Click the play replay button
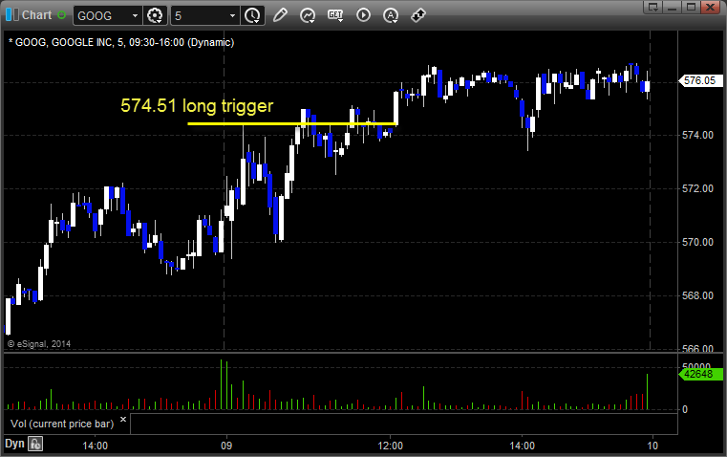Viewport: 727px width, 457px height. pos(363,15)
